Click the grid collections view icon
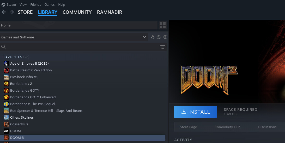Viewport: 285px width, 143px height. (x=162, y=25)
